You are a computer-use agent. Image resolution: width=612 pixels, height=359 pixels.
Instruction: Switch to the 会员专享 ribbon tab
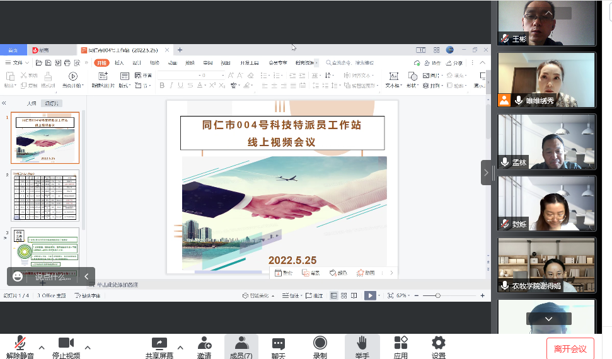[277, 63]
